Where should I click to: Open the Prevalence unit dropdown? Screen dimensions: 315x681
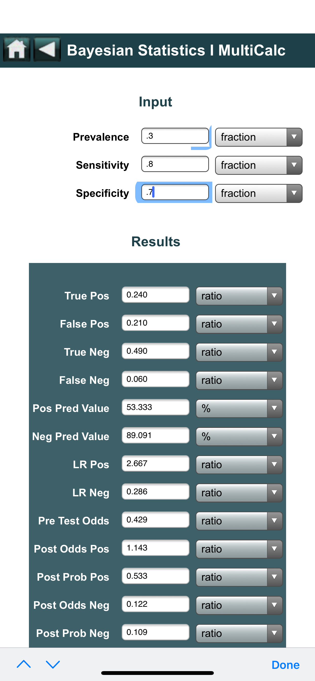pos(258,137)
